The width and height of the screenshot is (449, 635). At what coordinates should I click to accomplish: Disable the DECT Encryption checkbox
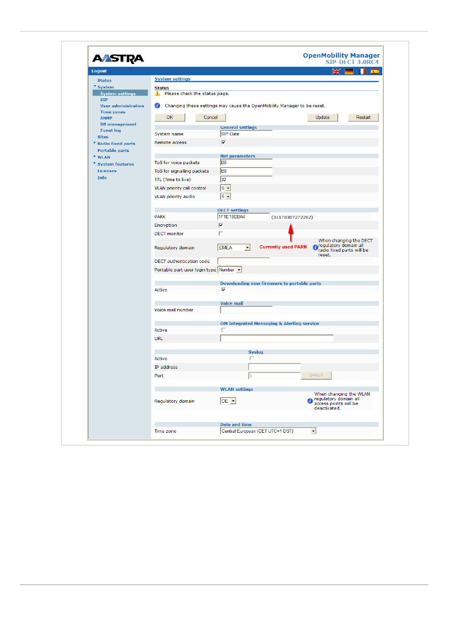221,225
